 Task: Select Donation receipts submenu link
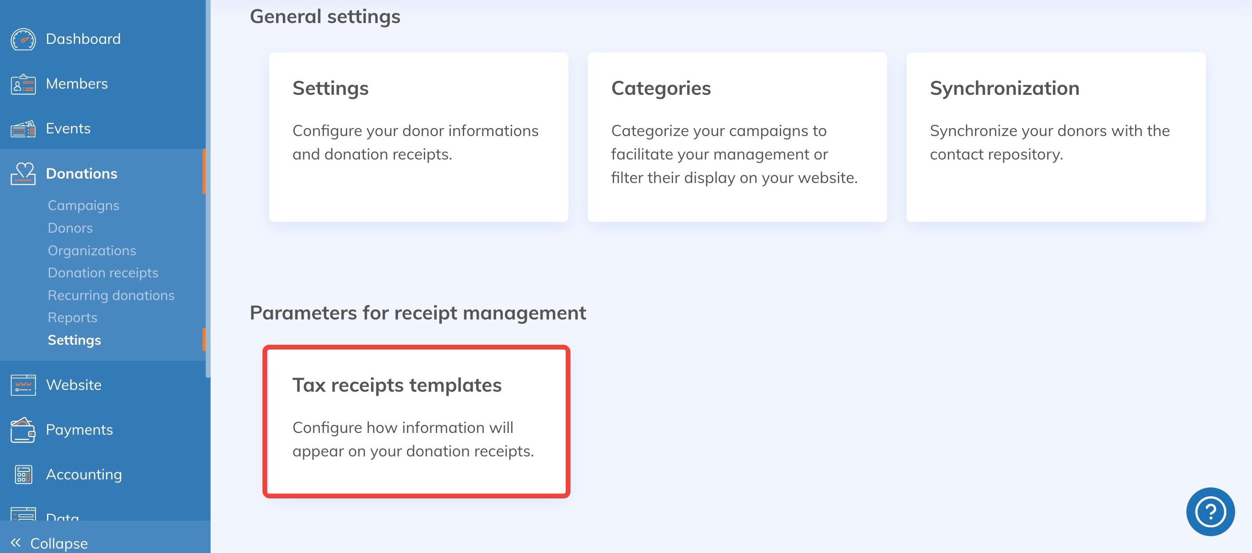(103, 273)
